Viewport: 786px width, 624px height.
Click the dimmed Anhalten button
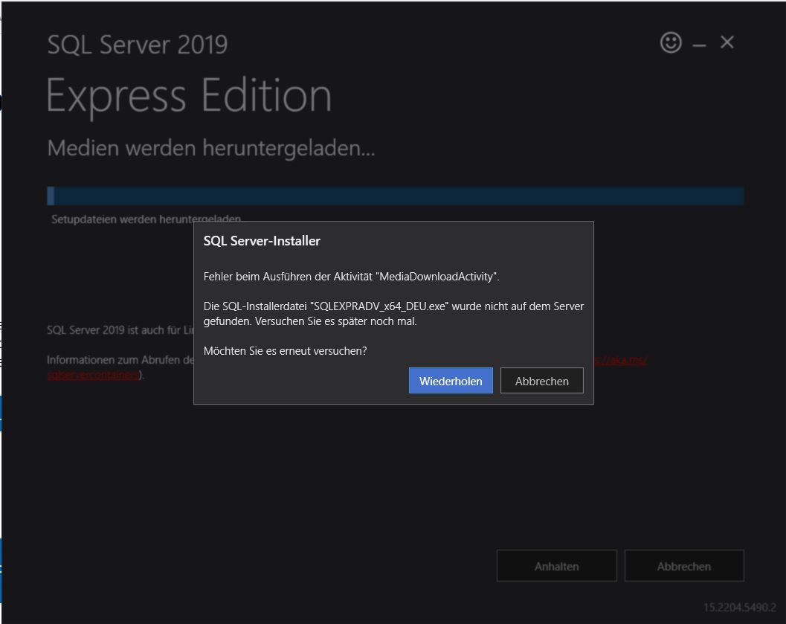pyautogui.click(x=556, y=566)
